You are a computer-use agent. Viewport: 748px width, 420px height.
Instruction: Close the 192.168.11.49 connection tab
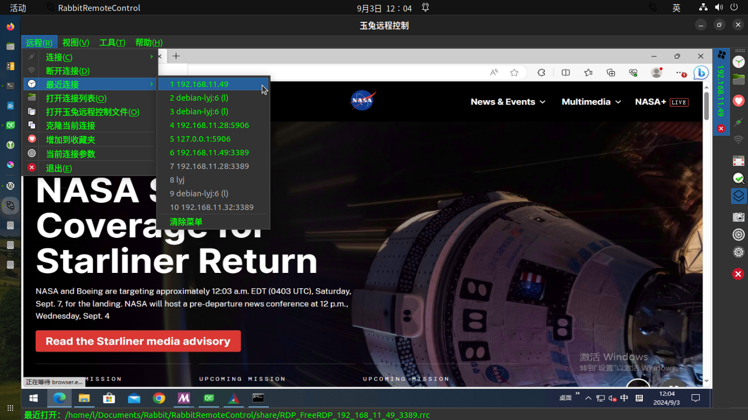pos(721,129)
